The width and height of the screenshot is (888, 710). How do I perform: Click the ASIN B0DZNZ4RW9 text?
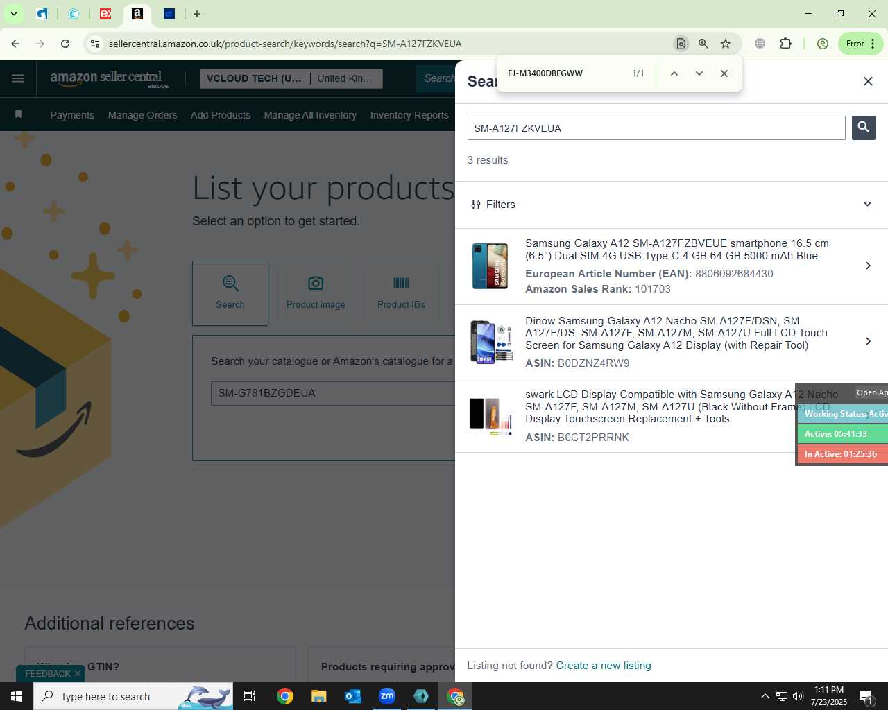tap(577, 363)
